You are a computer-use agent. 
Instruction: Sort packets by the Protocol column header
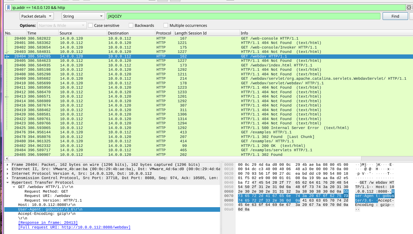click(x=164, y=33)
